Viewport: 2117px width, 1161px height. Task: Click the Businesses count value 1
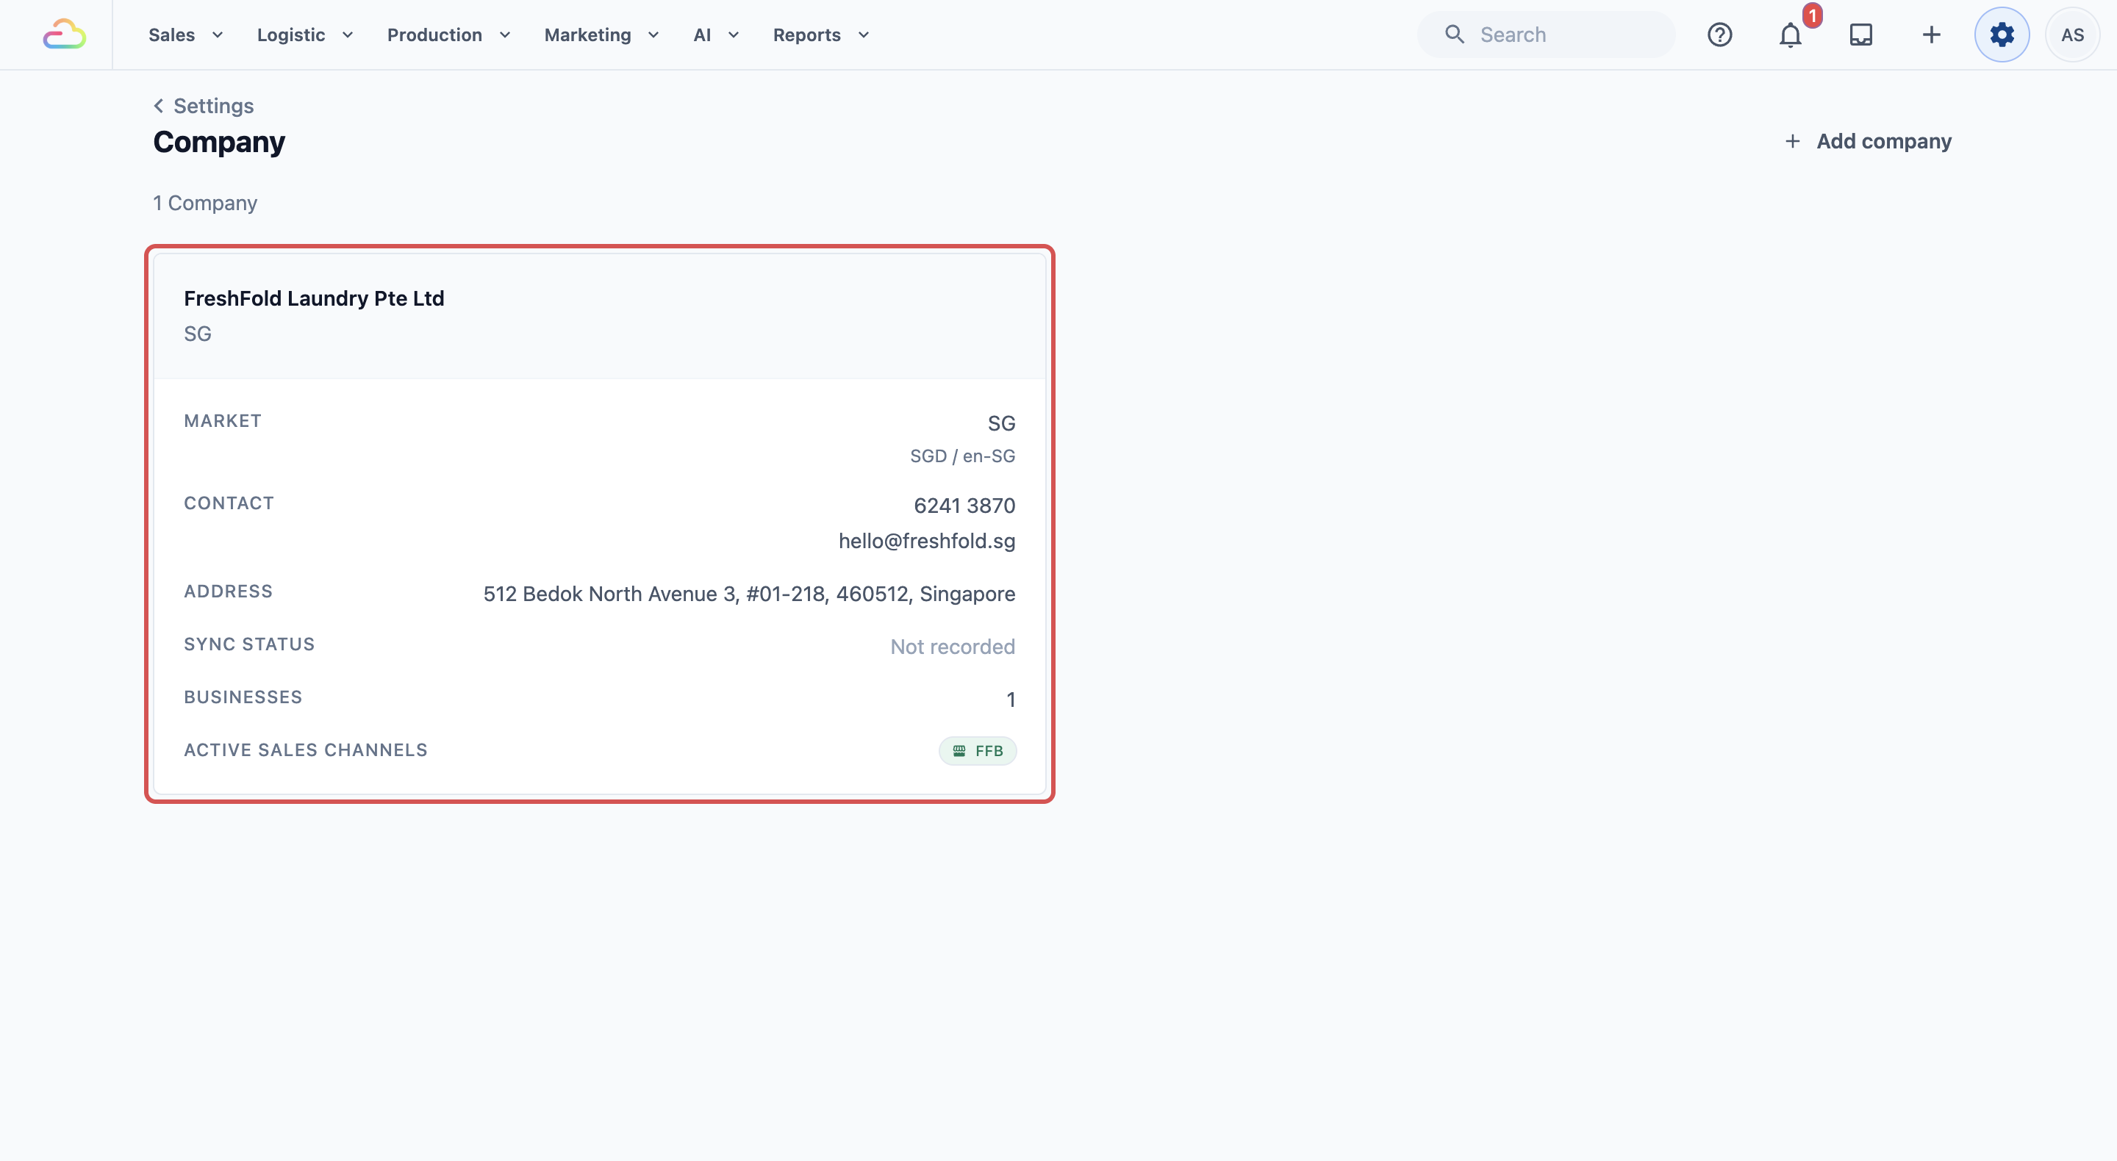click(1011, 700)
